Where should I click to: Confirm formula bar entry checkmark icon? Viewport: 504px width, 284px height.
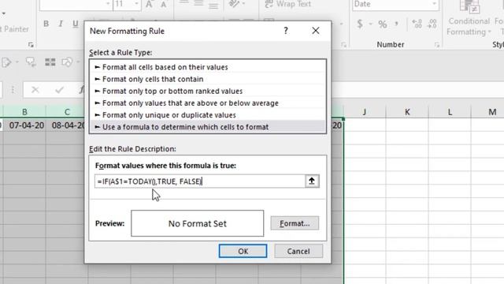click(59, 90)
